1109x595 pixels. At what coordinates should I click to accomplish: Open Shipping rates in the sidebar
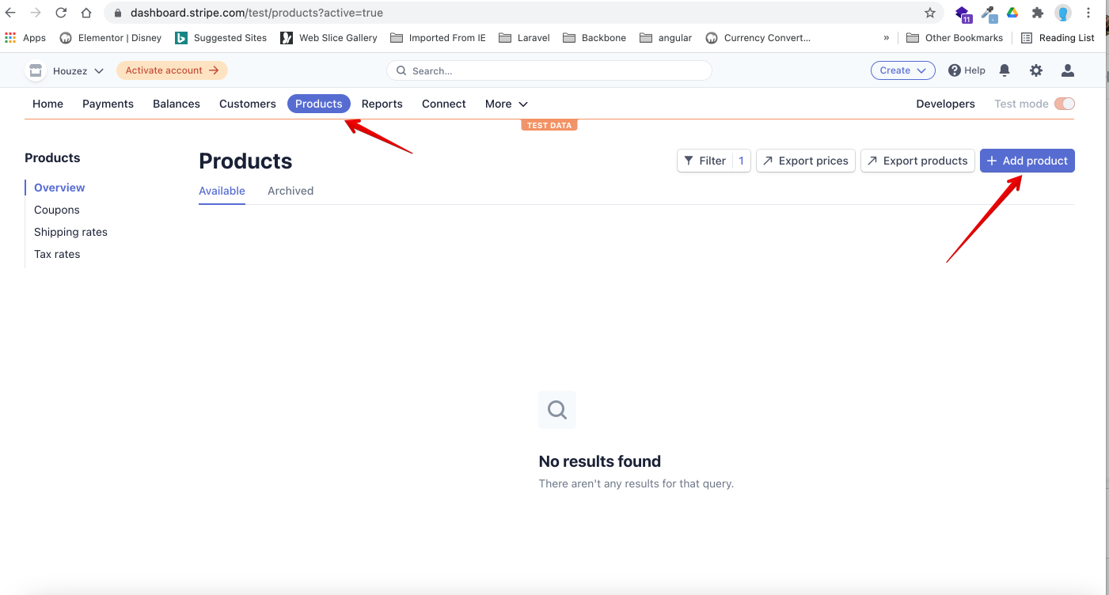tap(70, 232)
